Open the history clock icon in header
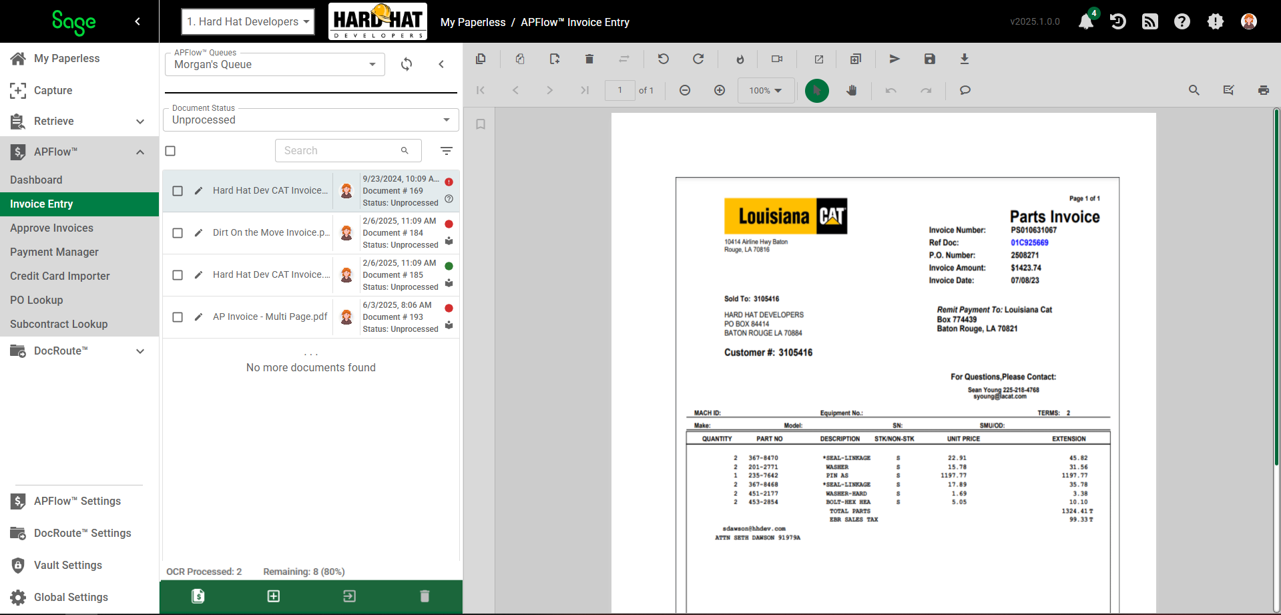This screenshot has width=1281, height=615. (1118, 21)
